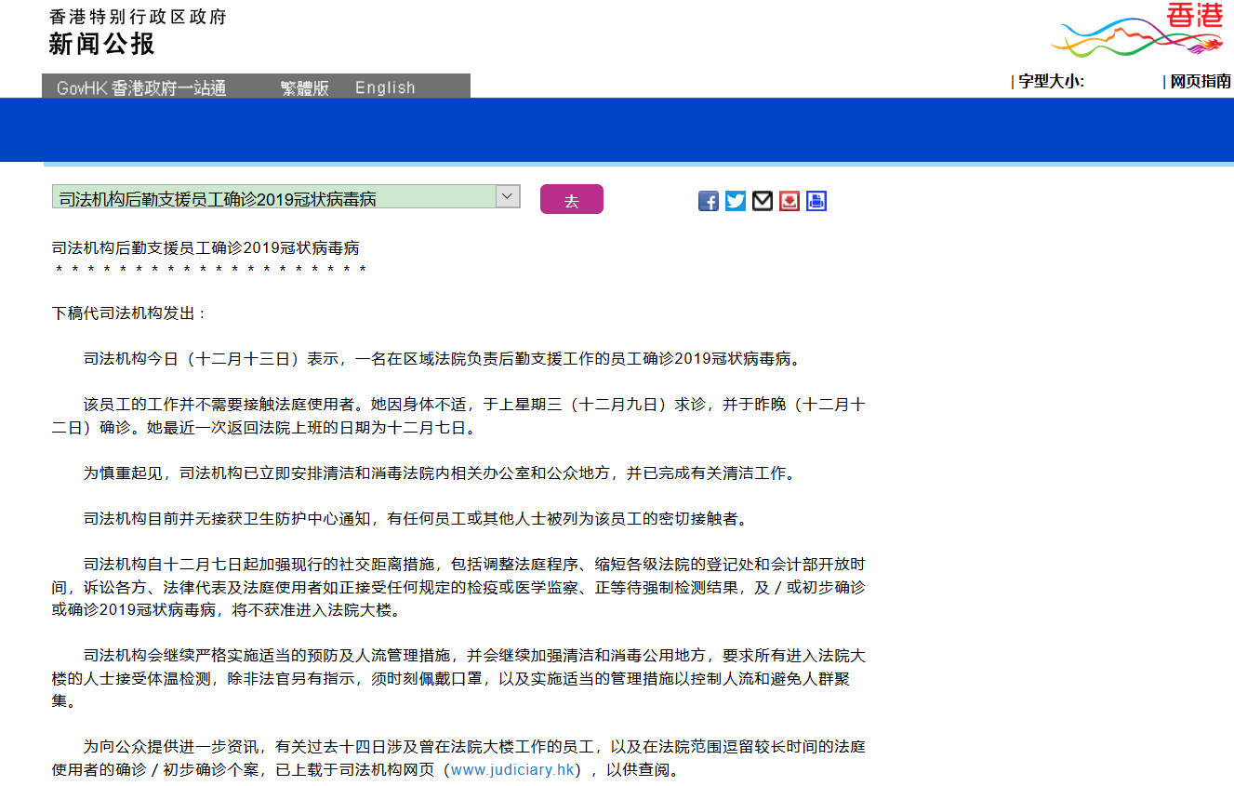Screen dimensions: 1234x786
Task: Click the Hong Kong dragon brand logo
Action: [x=1136, y=30]
